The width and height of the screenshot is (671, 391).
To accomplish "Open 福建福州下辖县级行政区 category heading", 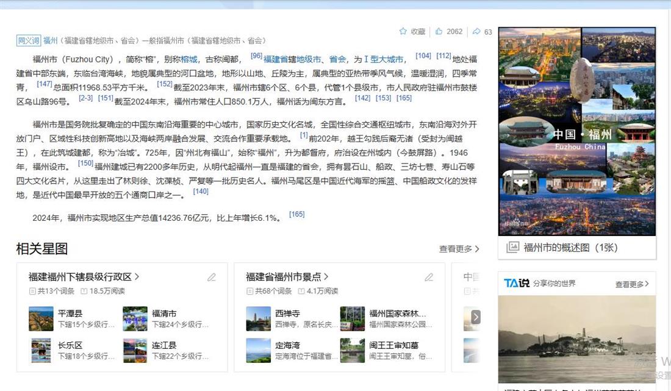I will [x=84, y=277].
